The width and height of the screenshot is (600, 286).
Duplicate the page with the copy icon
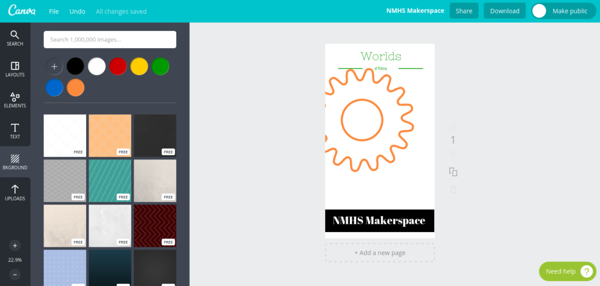click(x=453, y=172)
